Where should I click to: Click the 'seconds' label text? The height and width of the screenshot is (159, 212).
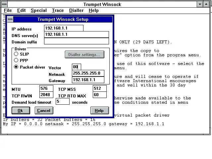(x=80, y=102)
